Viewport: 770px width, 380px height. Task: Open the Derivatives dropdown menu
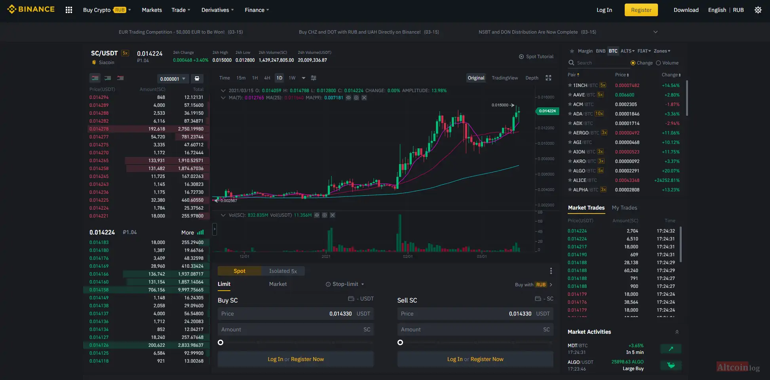(x=217, y=10)
